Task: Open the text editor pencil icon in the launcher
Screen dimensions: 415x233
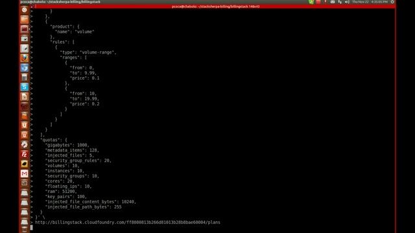Action: pos(25,49)
